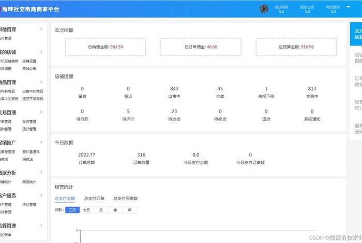The width and height of the screenshot is (362, 243).
Task: Expand the 客户服务 section chevron
Action: coord(41,195)
